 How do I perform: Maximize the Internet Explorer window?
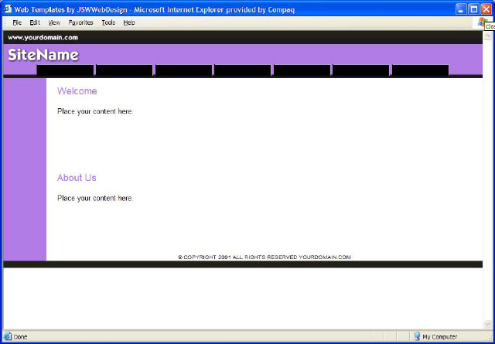point(473,9)
